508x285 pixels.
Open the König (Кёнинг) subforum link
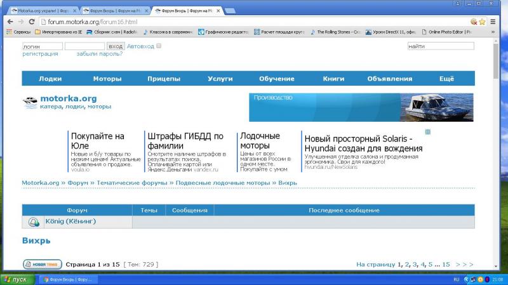click(70, 222)
